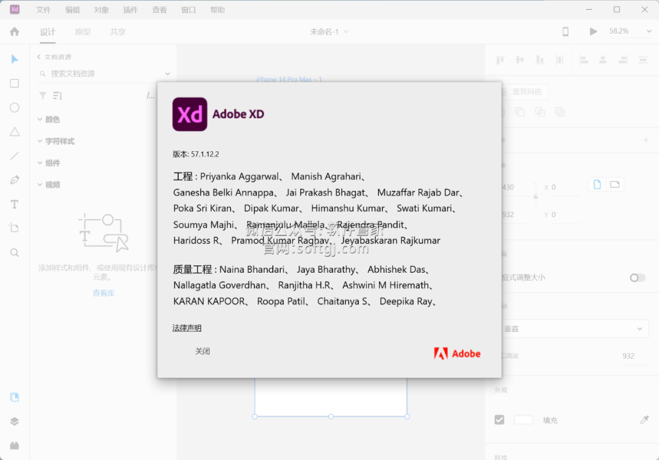Align left edges icon
The height and width of the screenshot is (460, 659).
tap(584, 60)
